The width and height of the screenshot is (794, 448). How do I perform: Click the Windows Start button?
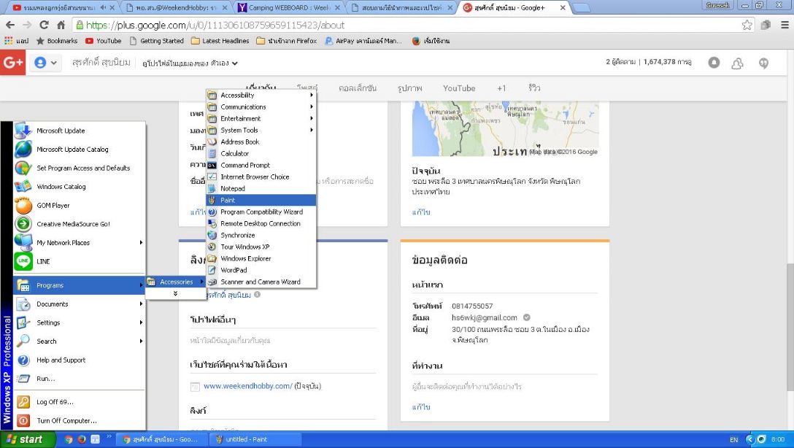coord(21,440)
